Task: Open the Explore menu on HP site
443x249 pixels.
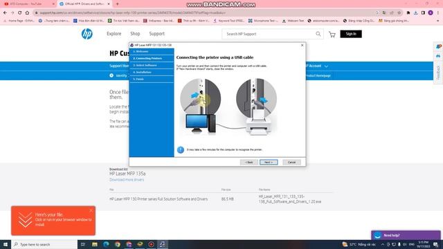Action: (114, 34)
